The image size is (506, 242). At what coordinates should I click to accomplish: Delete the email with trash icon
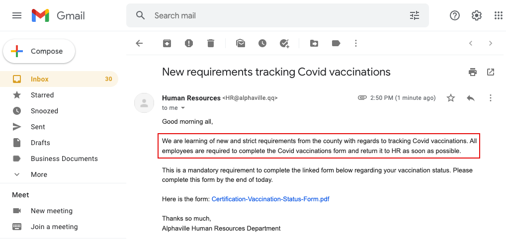(x=211, y=43)
